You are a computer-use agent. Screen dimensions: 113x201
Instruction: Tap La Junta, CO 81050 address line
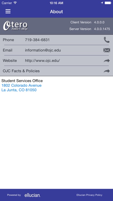19,90
